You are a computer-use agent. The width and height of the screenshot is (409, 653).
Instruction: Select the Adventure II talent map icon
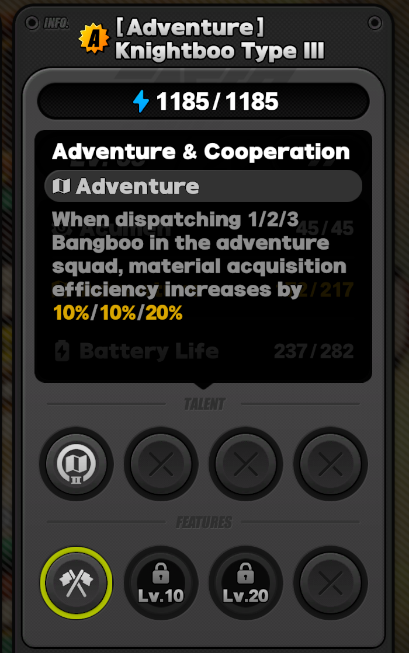[77, 463]
